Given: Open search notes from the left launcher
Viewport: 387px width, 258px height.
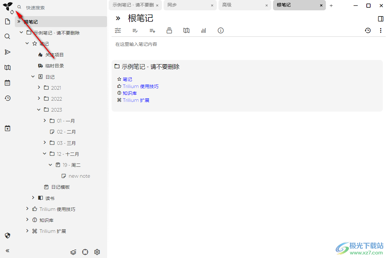Looking at the screenshot, I should point(7,36).
